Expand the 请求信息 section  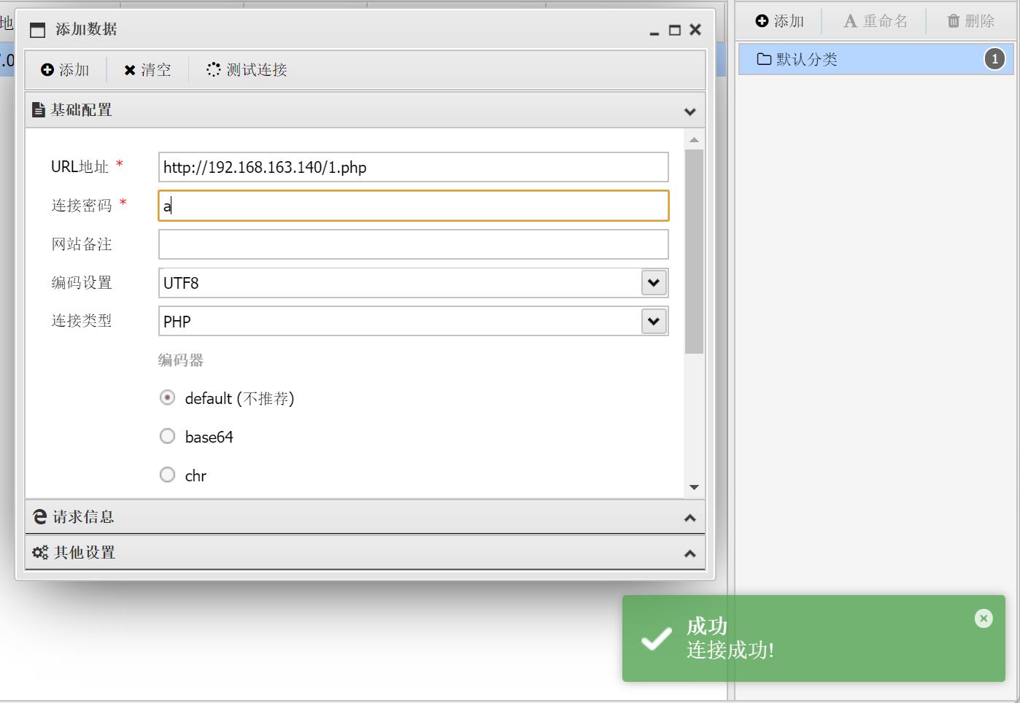point(365,517)
